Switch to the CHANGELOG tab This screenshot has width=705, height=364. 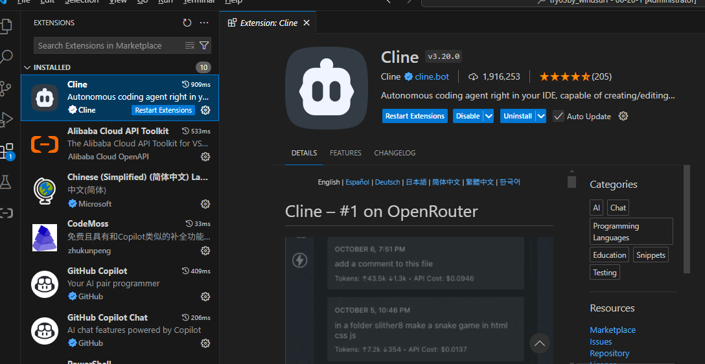(x=395, y=153)
